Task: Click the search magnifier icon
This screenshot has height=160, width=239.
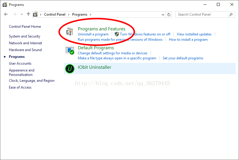Action: pos(231,14)
